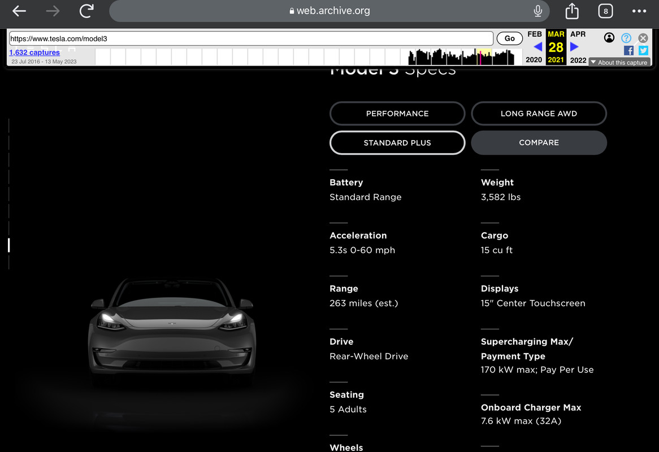
Task: Open the Wayback user account icon
Action: pyautogui.click(x=609, y=38)
